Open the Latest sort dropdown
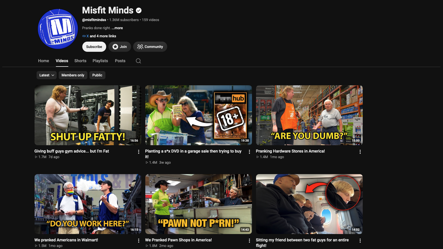 (47, 75)
